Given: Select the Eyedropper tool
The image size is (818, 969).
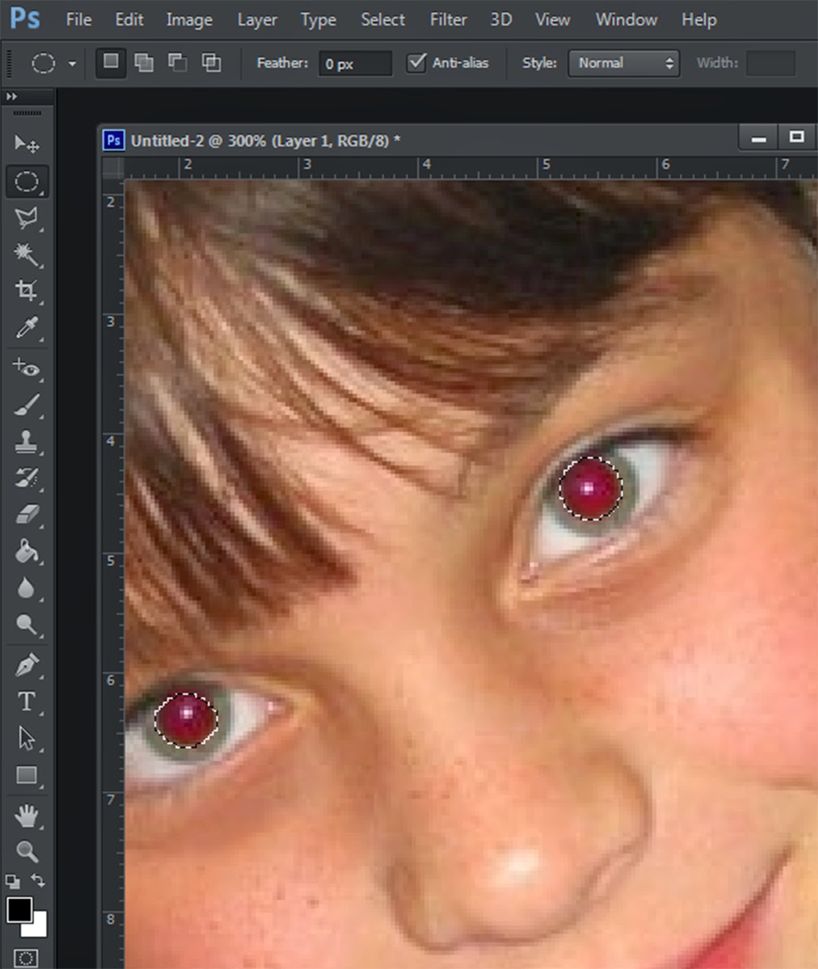Looking at the screenshot, I should 27,328.
